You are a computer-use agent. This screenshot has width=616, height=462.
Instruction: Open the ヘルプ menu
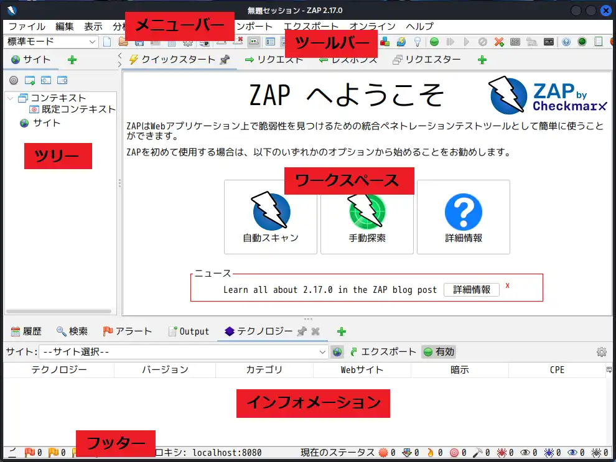coord(419,27)
